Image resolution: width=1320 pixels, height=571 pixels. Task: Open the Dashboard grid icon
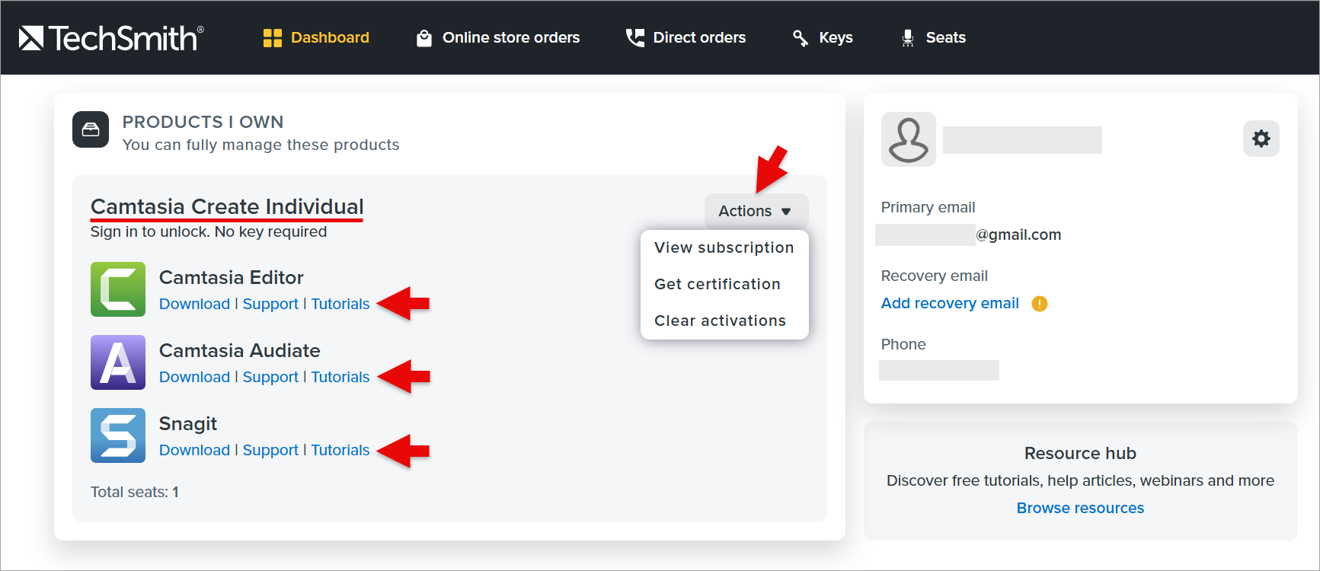272,37
